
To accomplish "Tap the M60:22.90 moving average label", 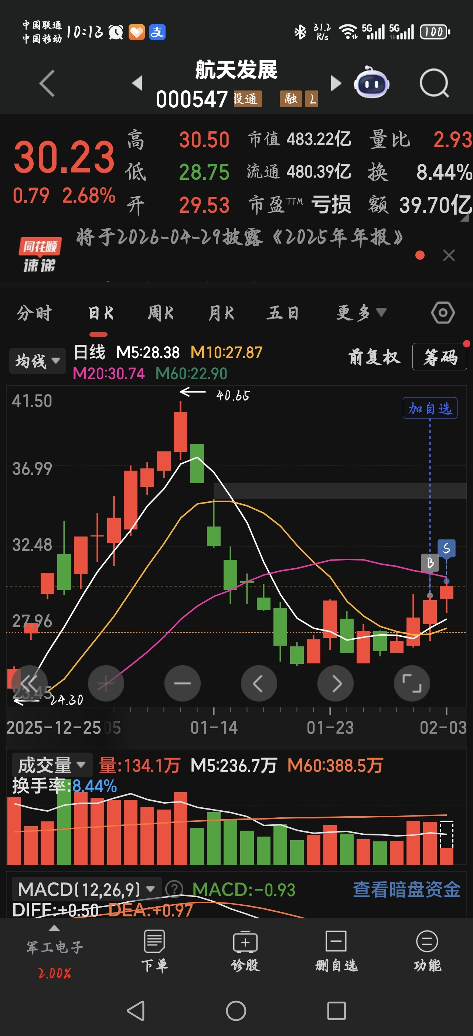I will pos(191,373).
